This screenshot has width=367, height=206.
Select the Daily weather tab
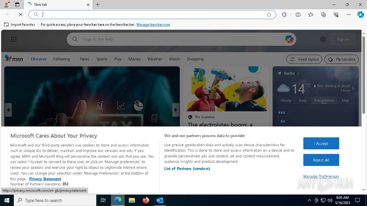click(x=303, y=100)
